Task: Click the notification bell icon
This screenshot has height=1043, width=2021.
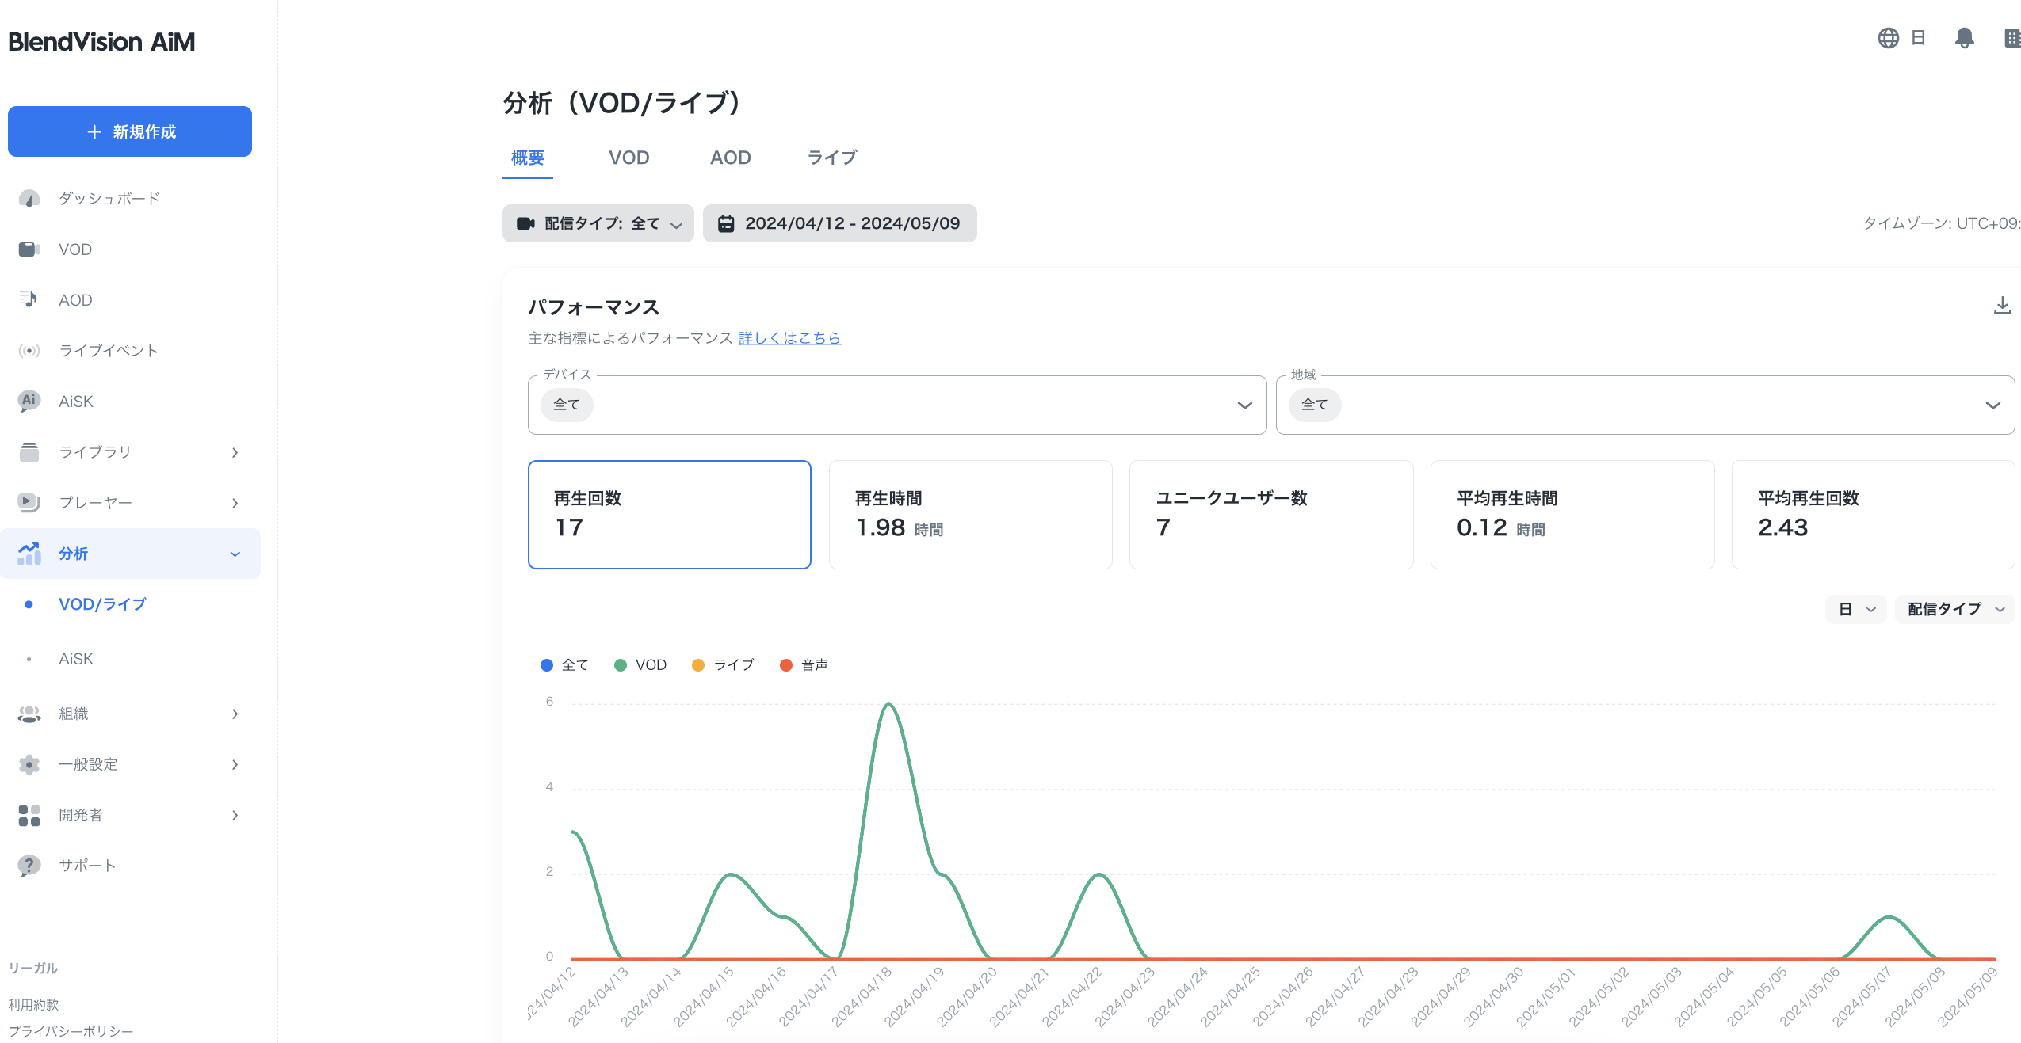Action: point(1964,38)
